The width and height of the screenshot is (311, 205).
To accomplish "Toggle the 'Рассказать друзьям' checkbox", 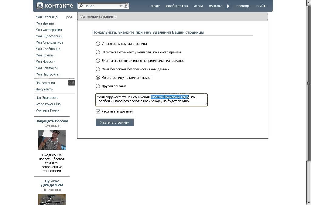I will [98, 111].
